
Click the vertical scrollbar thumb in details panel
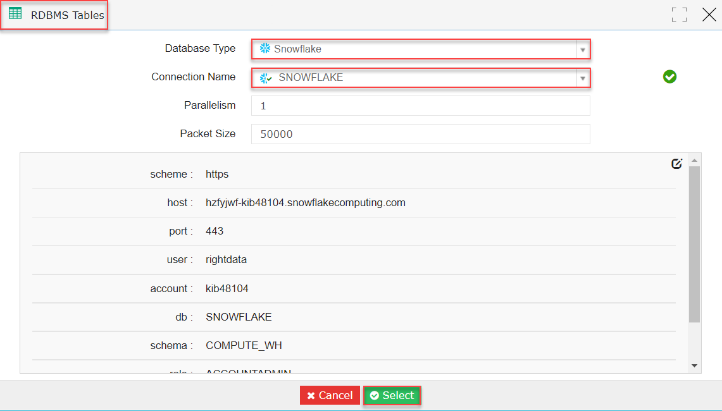694,243
